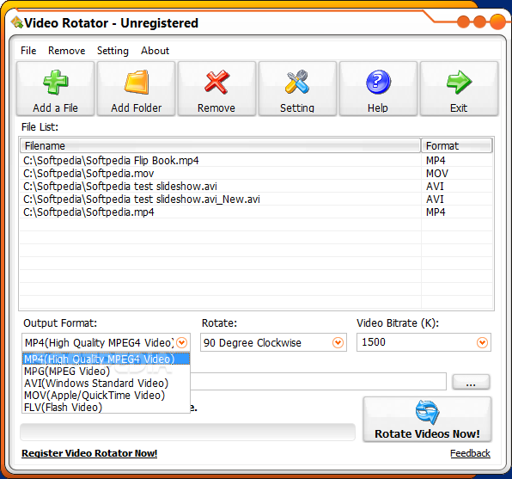Click the green arrow Exit icon
This screenshot has height=479, width=512.
coord(459,82)
